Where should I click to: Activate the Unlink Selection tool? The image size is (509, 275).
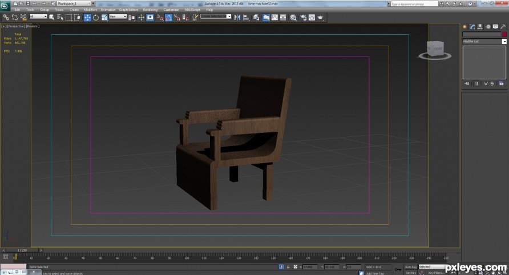(x=15, y=17)
